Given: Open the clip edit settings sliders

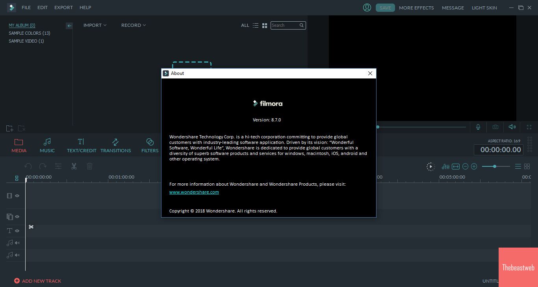Looking at the screenshot, I should coord(58,166).
